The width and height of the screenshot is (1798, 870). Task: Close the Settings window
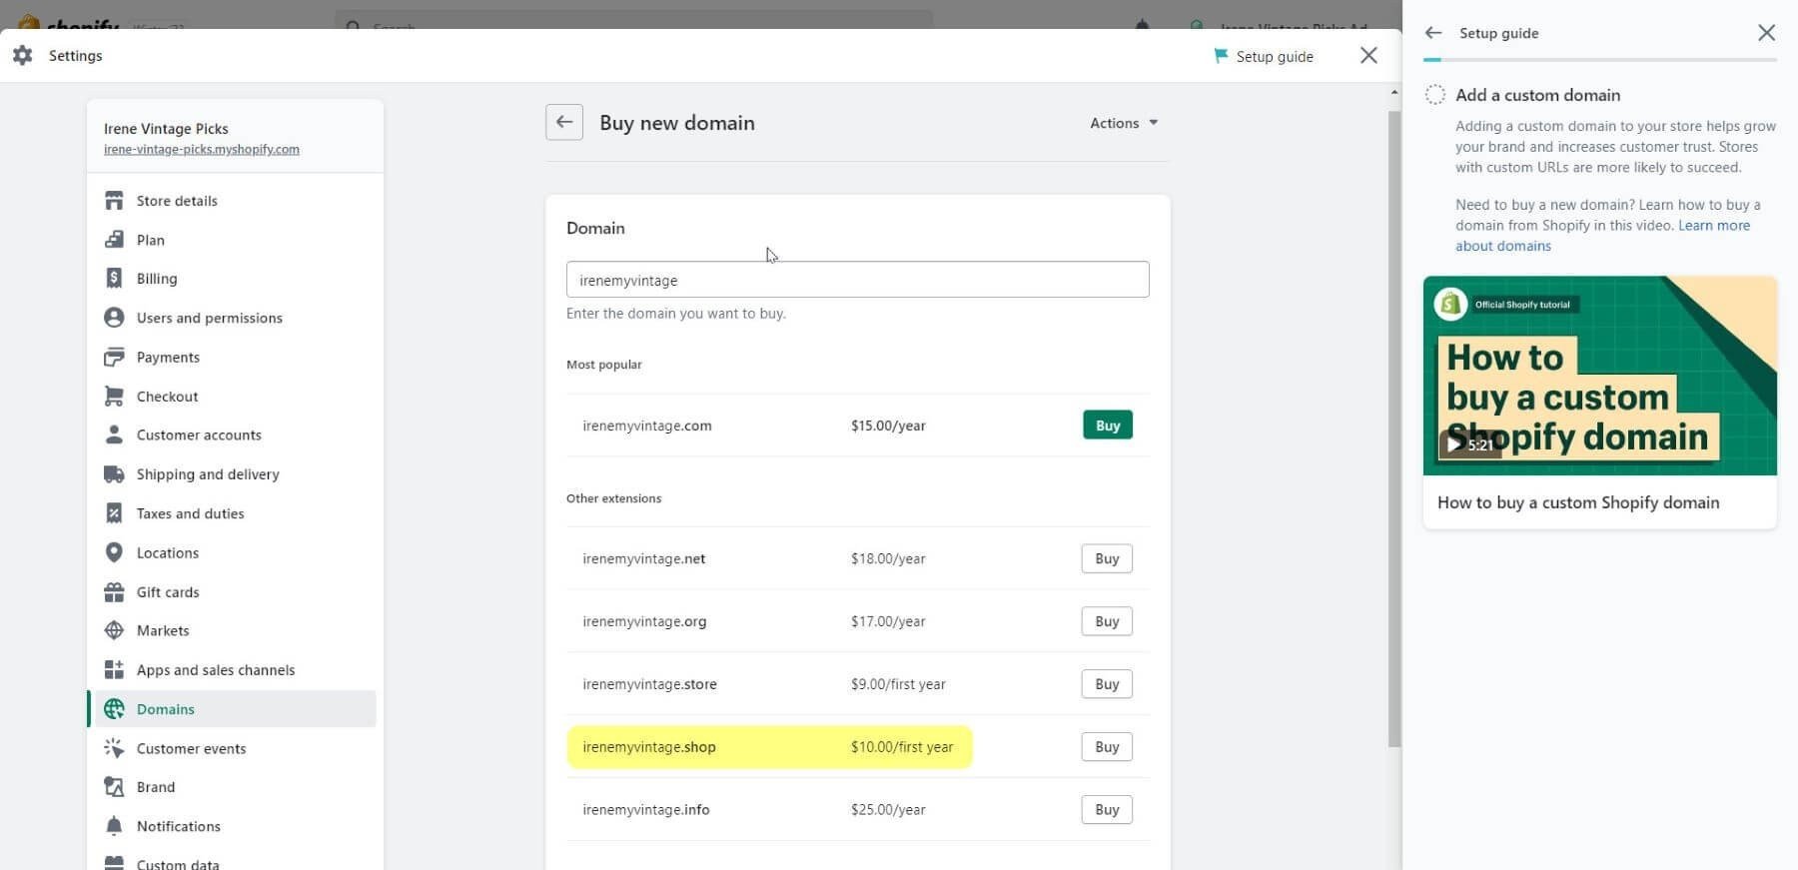1368,56
